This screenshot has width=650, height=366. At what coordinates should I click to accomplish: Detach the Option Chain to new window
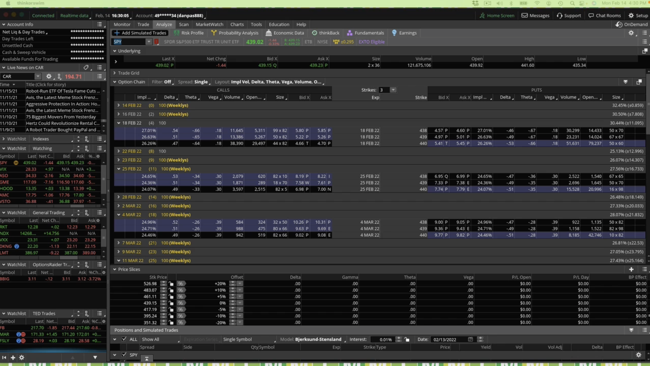point(639,82)
